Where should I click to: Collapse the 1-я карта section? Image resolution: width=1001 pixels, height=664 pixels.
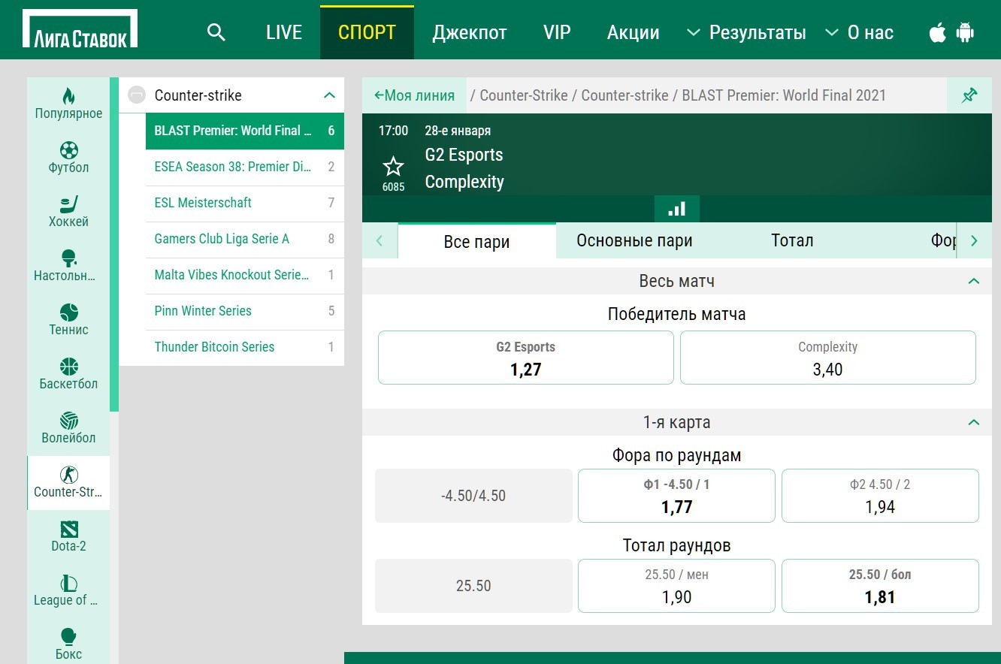pos(974,422)
